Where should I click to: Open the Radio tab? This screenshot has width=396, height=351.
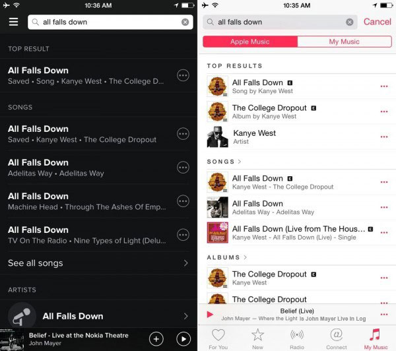point(297,339)
